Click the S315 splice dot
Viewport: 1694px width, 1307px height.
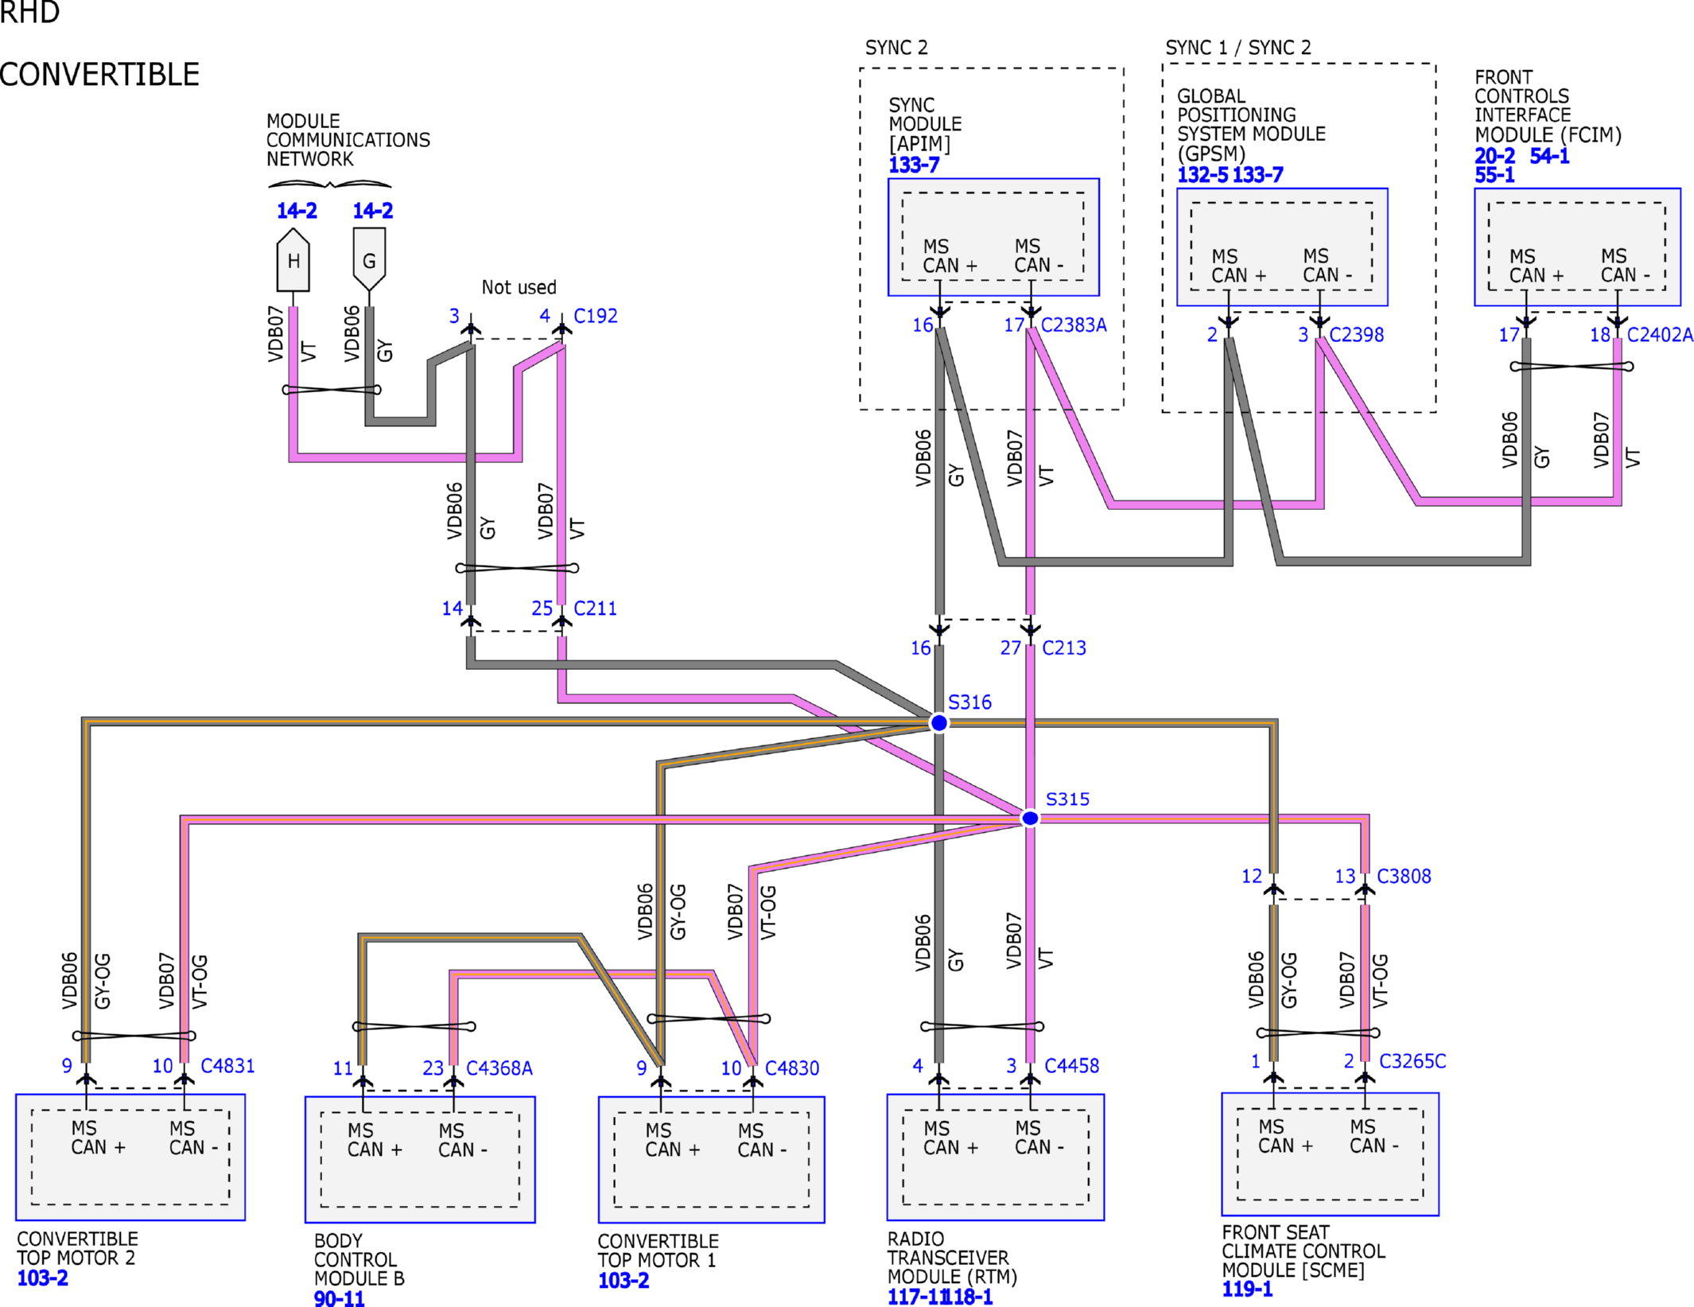coord(1029,818)
